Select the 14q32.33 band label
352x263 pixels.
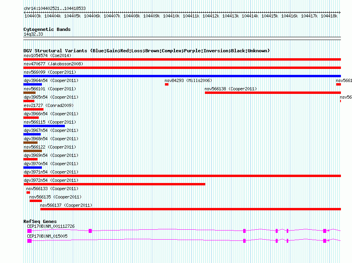coord(33,34)
